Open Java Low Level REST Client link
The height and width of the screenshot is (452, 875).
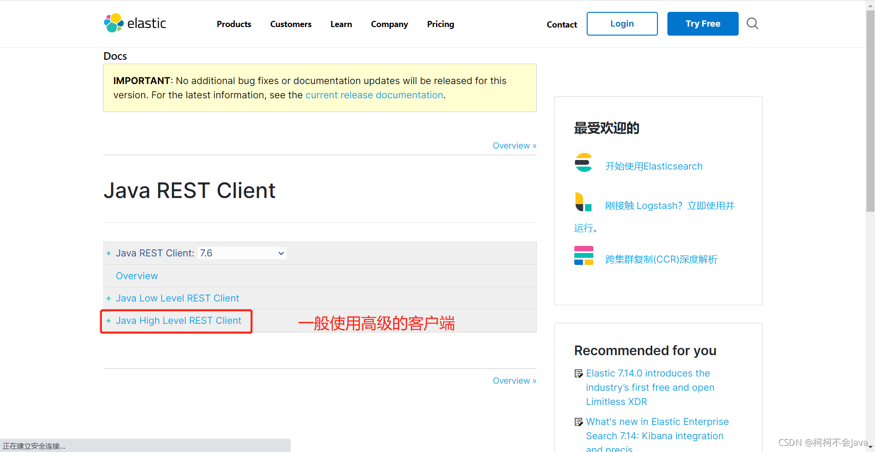(x=178, y=298)
